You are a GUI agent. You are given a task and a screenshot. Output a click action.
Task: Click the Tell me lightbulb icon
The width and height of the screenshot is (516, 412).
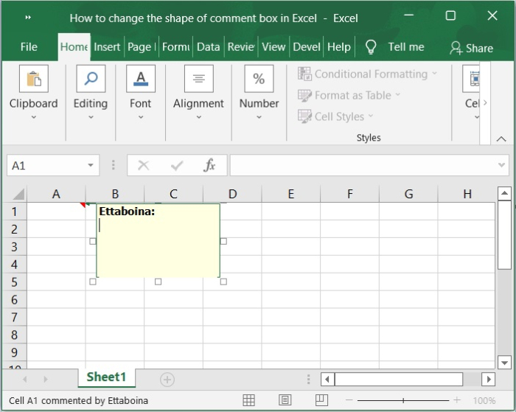tap(371, 47)
